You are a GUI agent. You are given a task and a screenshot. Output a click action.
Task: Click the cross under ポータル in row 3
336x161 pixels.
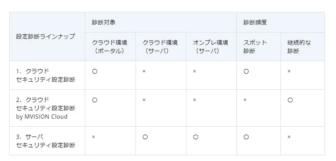94,137
